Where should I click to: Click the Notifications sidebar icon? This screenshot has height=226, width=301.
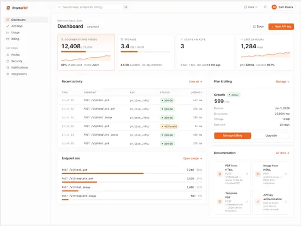coord(8,68)
